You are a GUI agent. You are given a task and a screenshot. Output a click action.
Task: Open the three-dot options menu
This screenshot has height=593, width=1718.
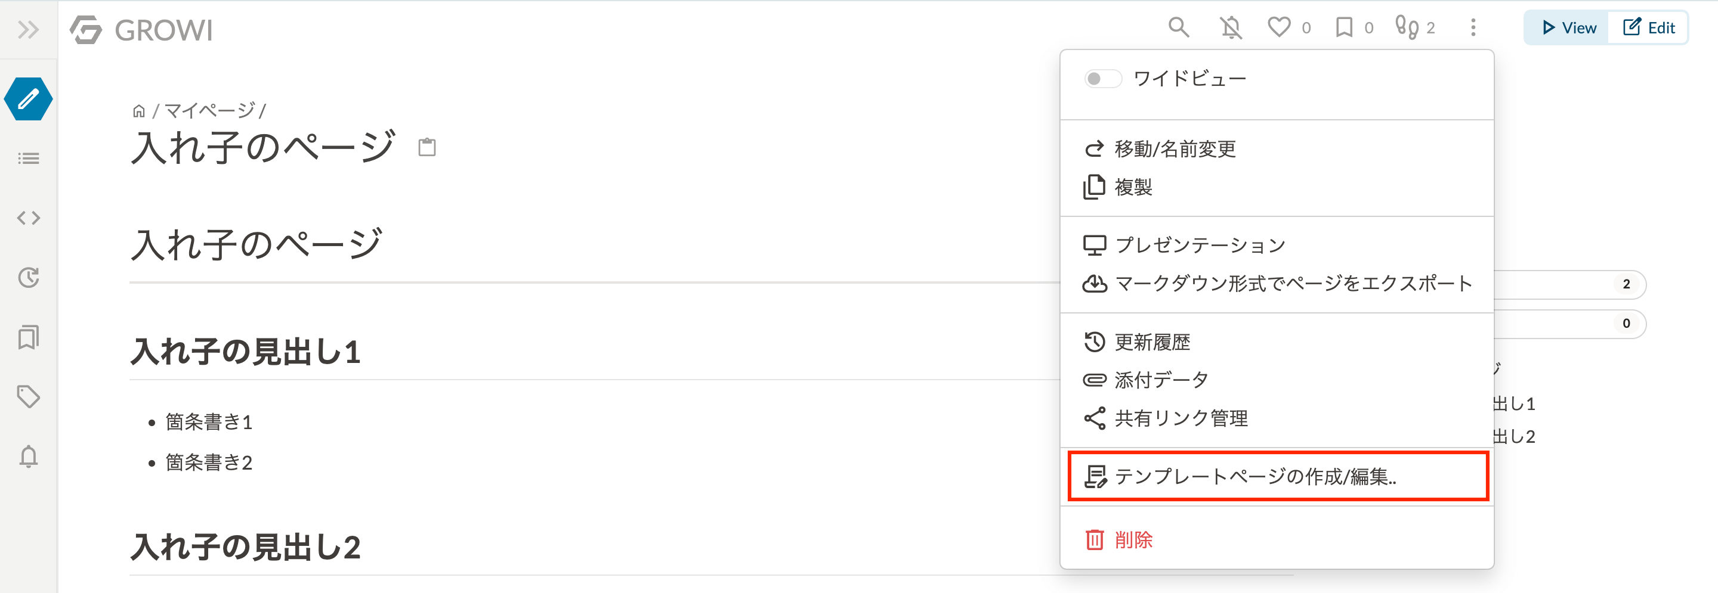tap(1473, 28)
